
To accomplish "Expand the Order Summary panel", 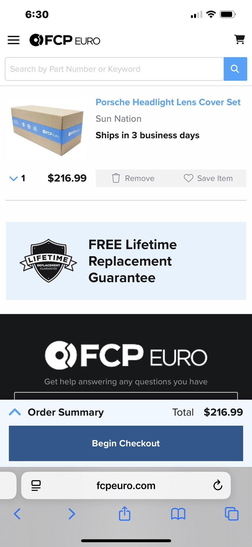I will coord(15,412).
